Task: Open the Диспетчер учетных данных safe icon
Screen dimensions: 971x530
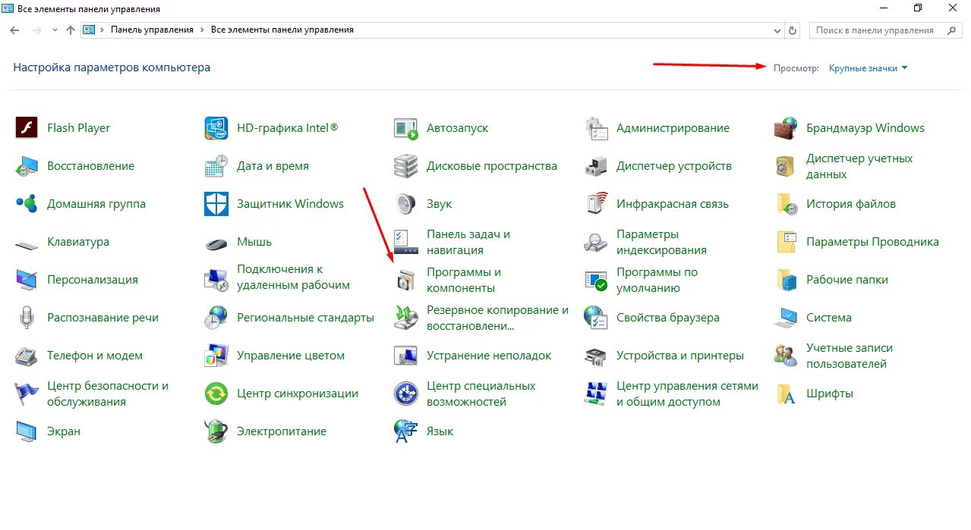Action: [786, 166]
